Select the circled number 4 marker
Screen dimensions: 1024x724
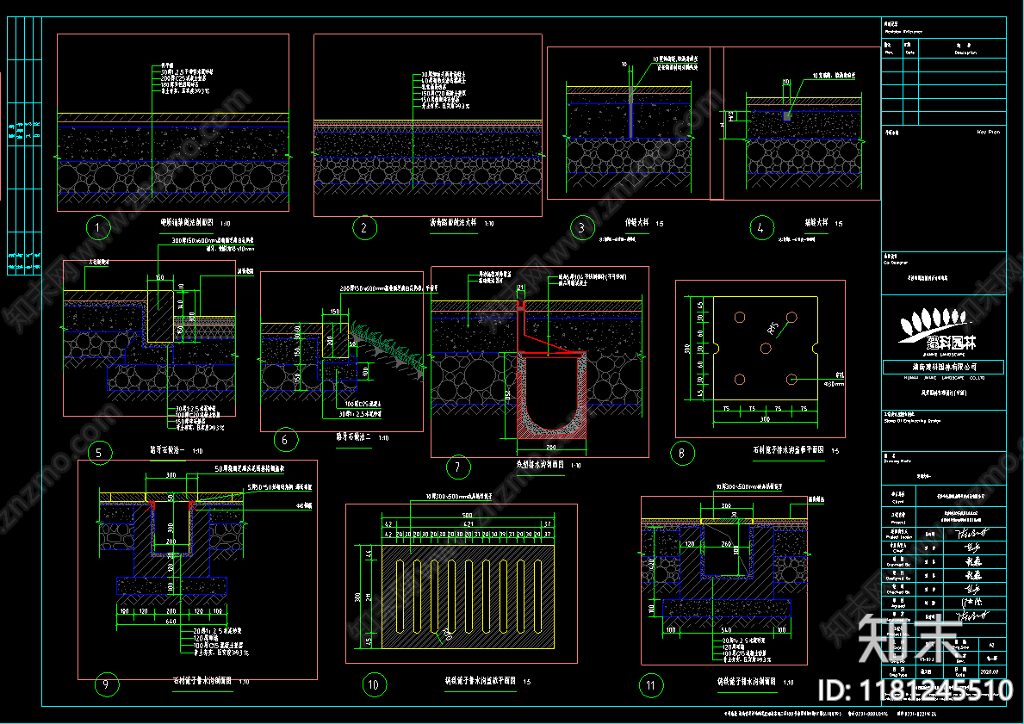760,228
